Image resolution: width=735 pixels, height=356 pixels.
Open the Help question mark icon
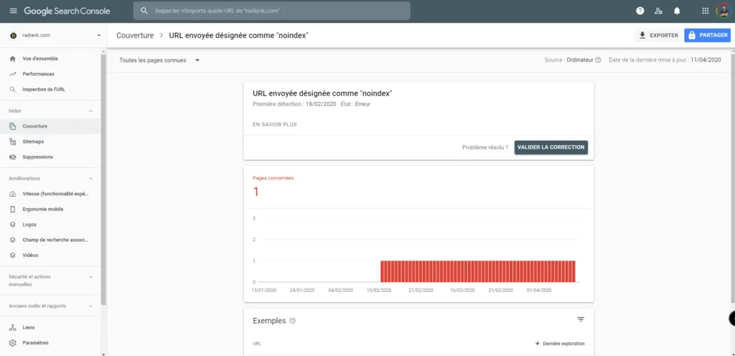tap(640, 11)
